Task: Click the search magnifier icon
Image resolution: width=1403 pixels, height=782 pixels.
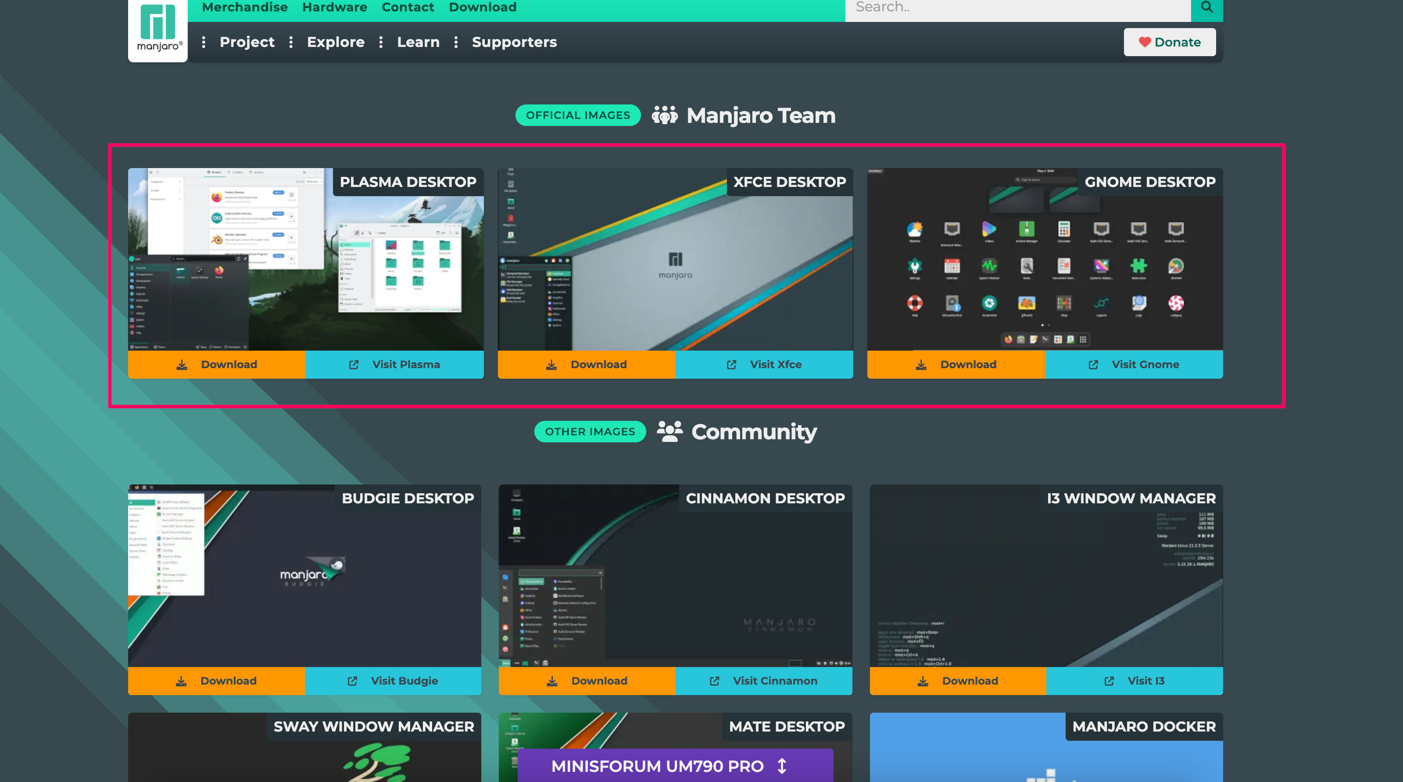Action: [1207, 7]
